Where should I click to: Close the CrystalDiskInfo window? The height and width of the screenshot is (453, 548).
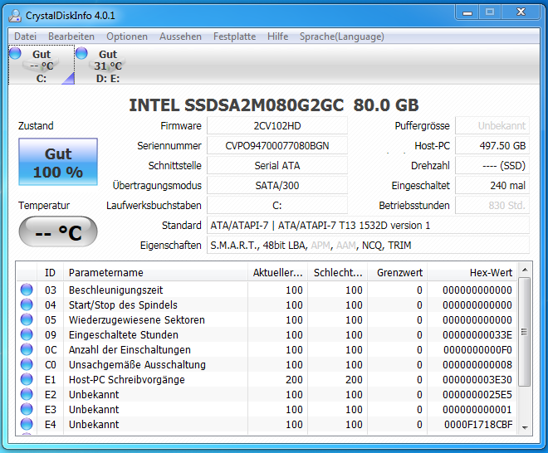click(521, 12)
